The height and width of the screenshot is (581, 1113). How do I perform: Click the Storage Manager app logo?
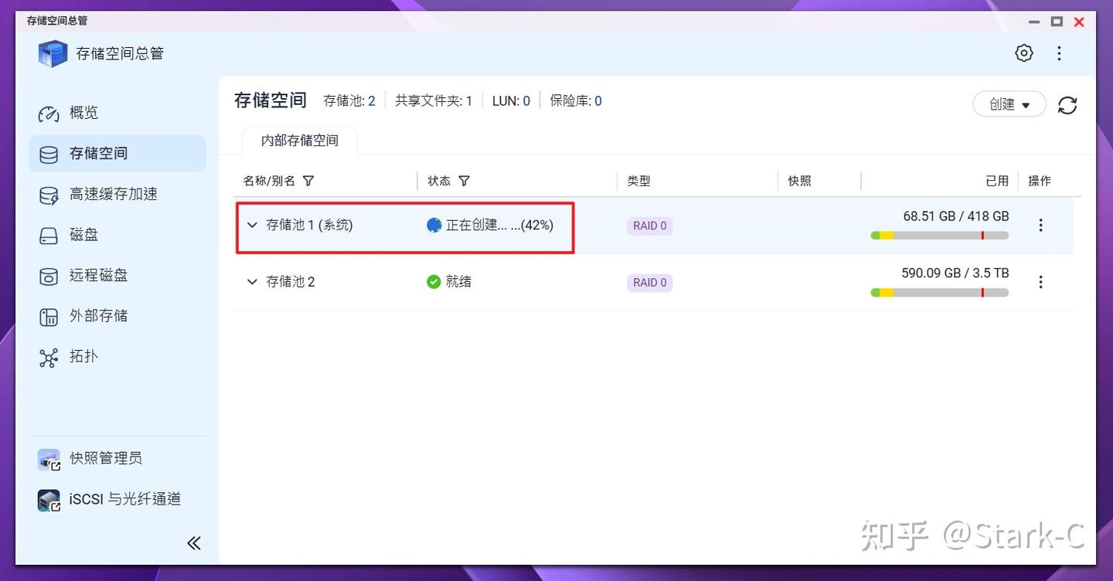53,53
